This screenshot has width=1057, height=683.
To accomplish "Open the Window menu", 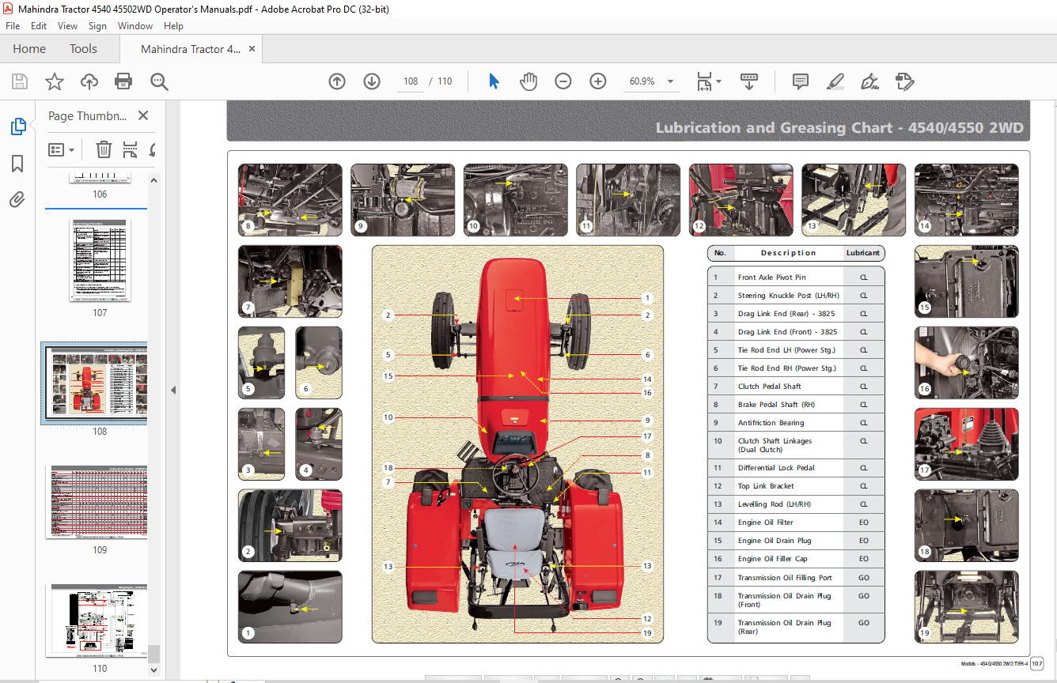I will coord(135,26).
